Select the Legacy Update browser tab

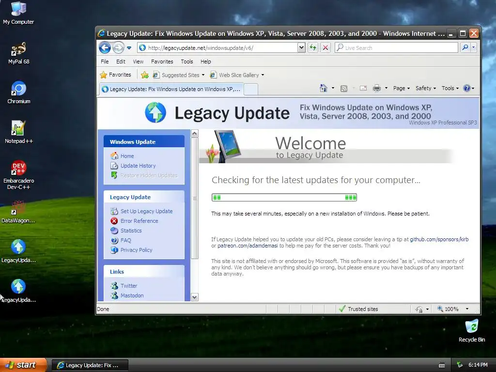[x=171, y=89]
